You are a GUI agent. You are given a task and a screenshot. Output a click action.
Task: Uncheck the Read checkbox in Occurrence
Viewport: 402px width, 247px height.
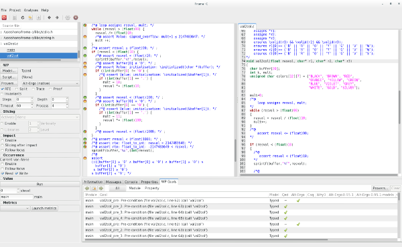point(3,174)
